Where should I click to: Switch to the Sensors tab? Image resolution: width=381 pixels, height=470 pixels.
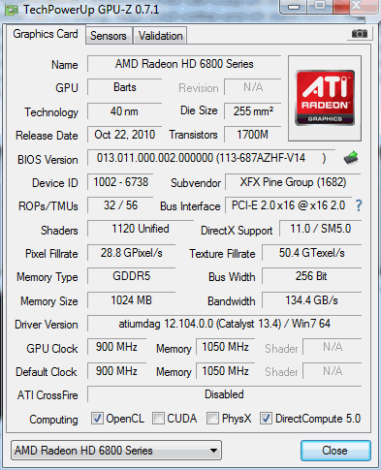click(109, 36)
